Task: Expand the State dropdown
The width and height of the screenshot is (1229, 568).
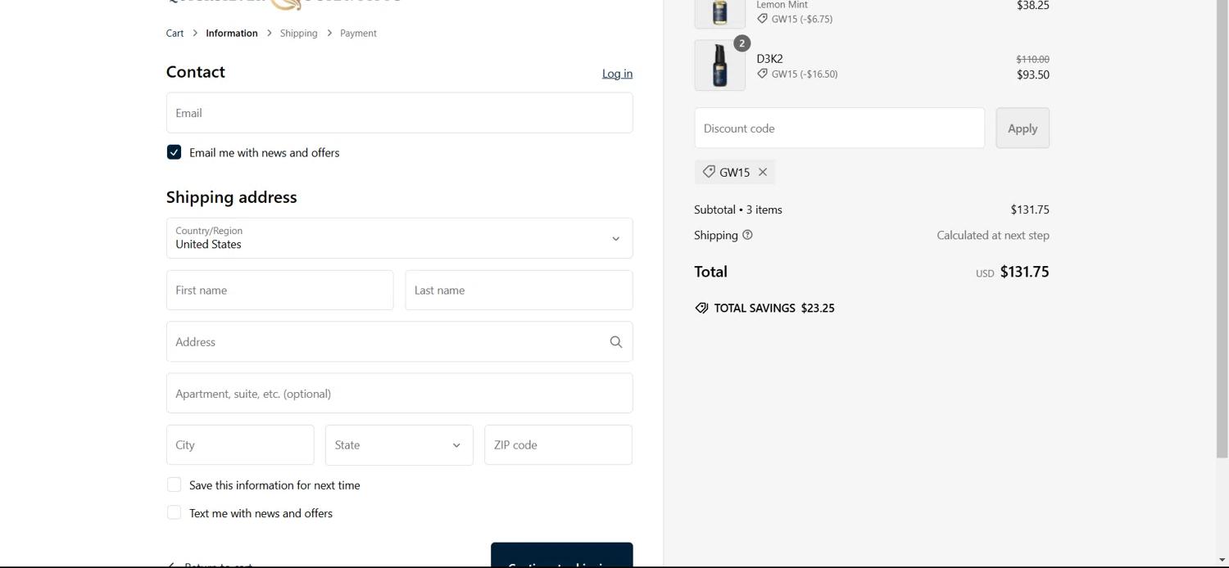Action: pyautogui.click(x=399, y=445)
